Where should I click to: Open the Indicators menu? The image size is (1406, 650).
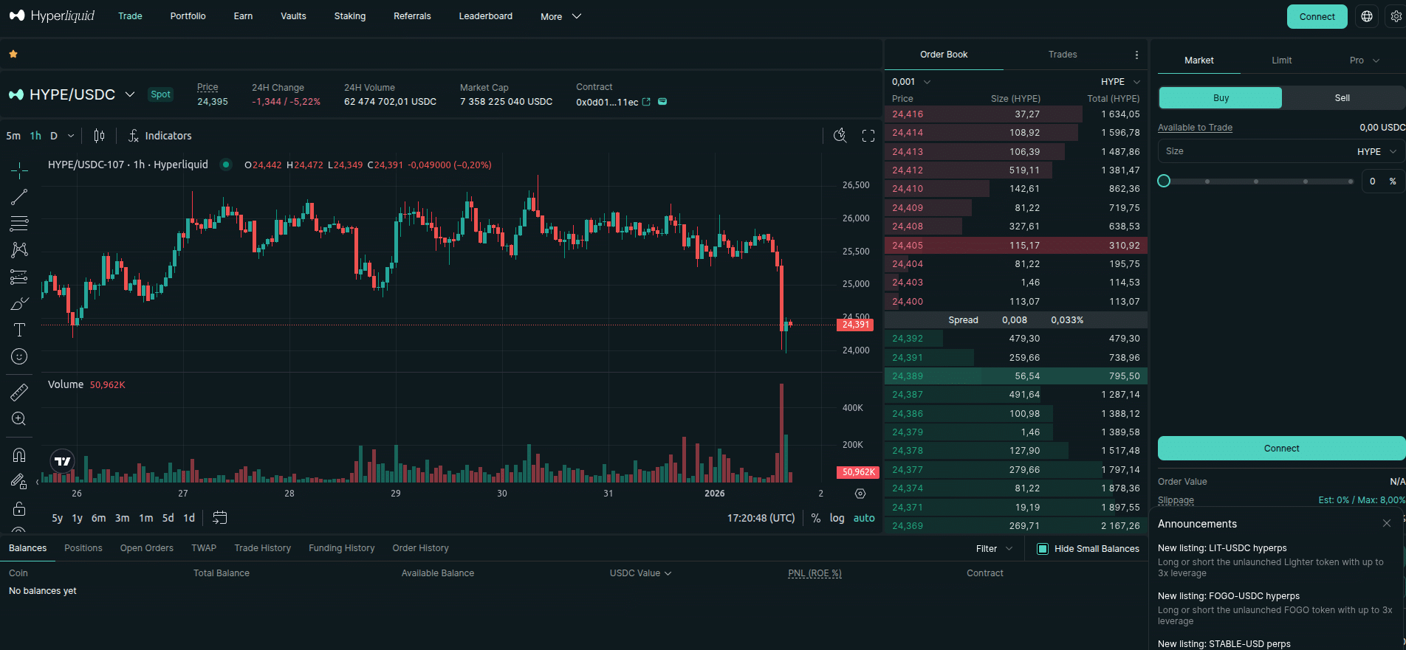point(160,136)
